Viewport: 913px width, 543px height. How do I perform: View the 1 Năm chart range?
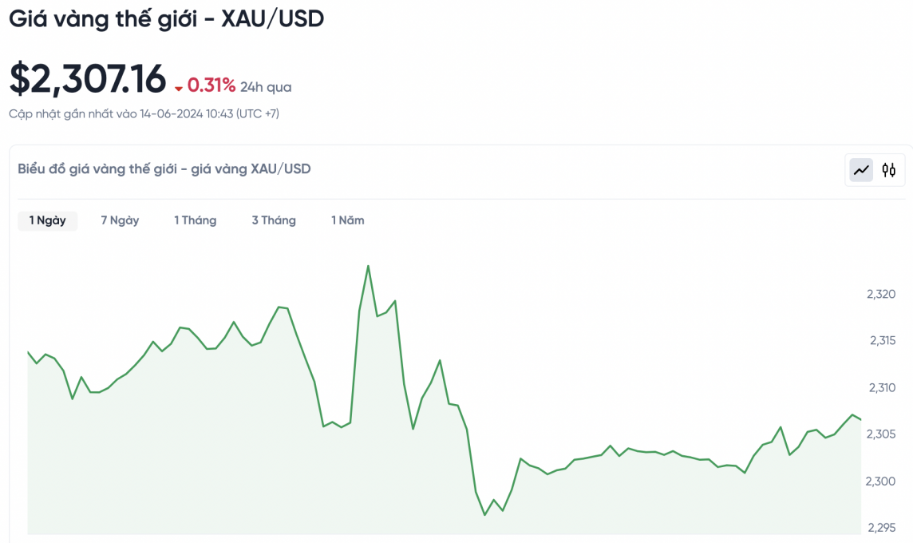click(x=348, y=220)
